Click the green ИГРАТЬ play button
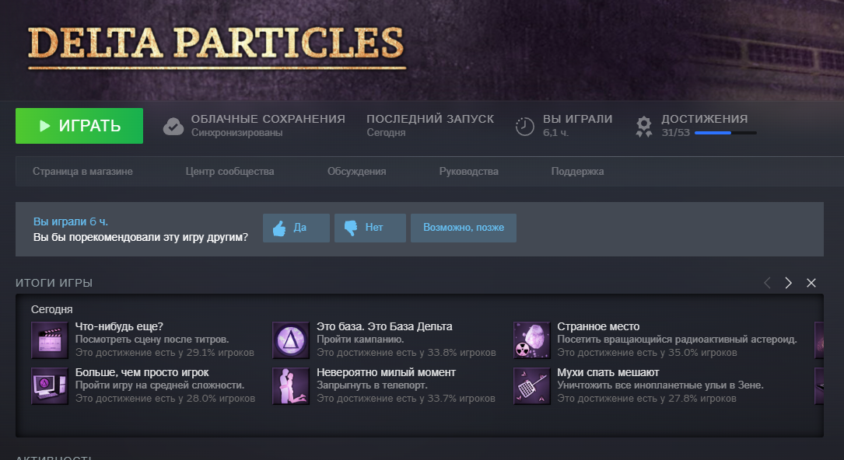Viewport: 844px width, 460px height. click(79, 126)
